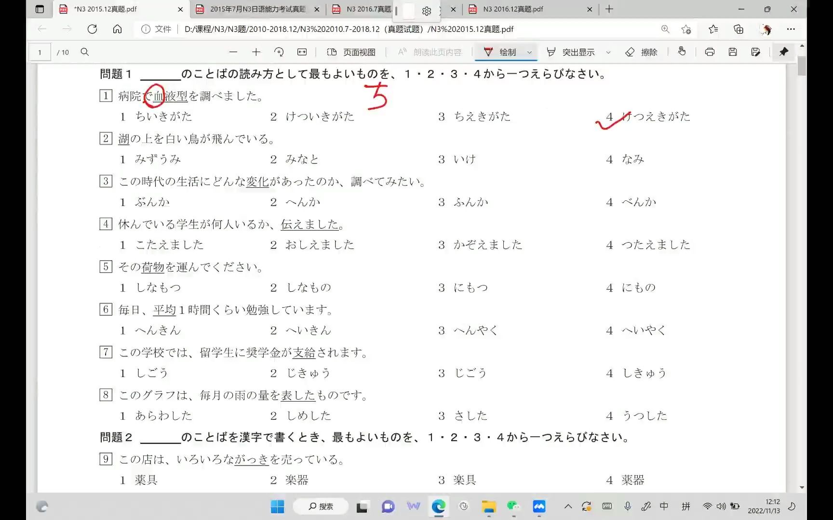Image resolution: width=833 pixels, height=520 pixels.
Task: Open the pen menu tray icon
Action: click(x=646, y=507)
